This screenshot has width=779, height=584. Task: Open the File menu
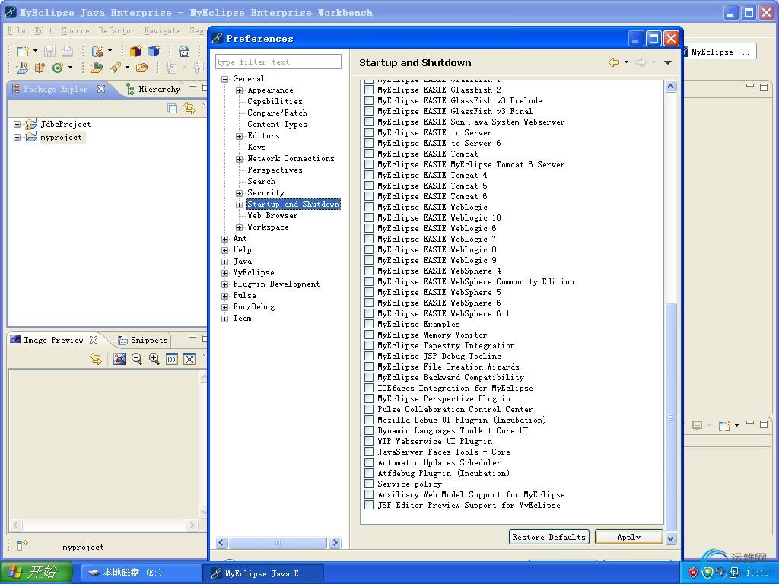click(17, 30)
